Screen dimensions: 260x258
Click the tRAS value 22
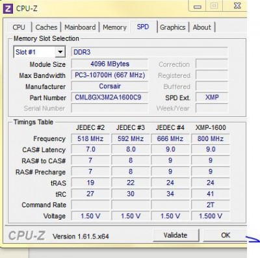click(x=131, y=183)
